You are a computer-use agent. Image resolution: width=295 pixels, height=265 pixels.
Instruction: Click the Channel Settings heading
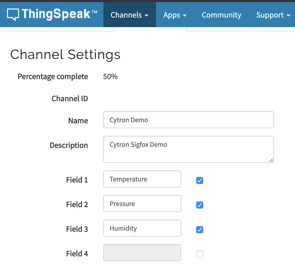click(65, 55)
